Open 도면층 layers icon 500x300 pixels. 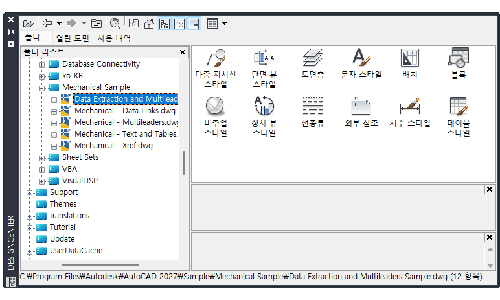[313, 63]
